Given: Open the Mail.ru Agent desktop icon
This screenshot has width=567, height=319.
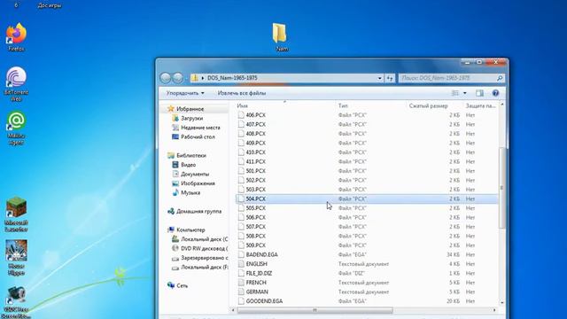Looking at the screenshot, I should pyautogui.click(x=16, y=128).
